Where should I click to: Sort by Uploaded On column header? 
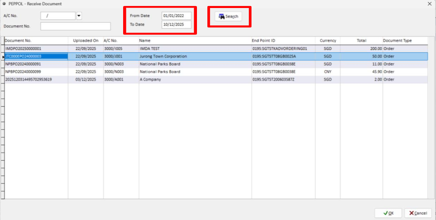pyautogui.click(x=86, y=40)
